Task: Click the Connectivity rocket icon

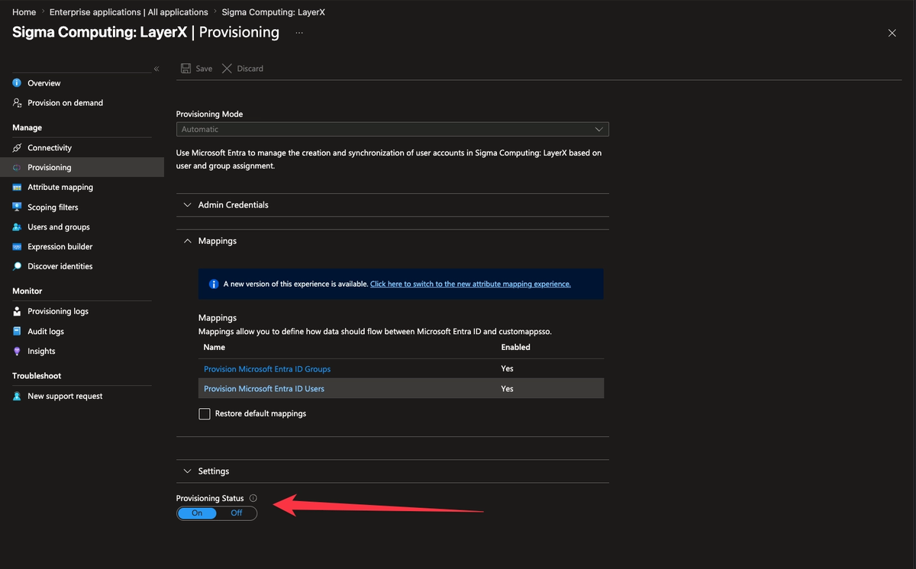Action: pos(17,148)
